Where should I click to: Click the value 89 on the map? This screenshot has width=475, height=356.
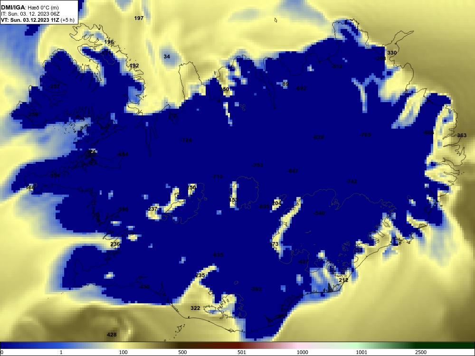pyautogui.click(x=285, y=84)
